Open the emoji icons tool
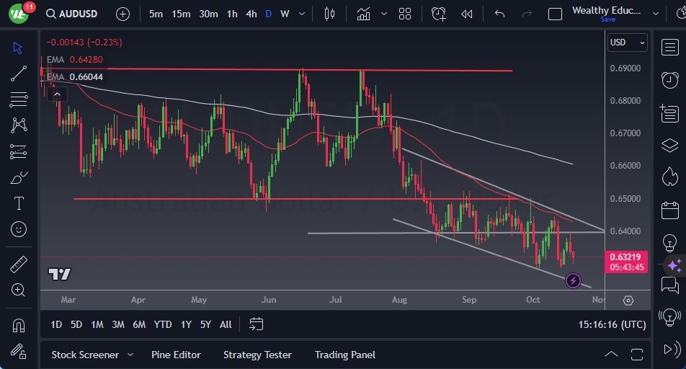 coord(19,229)
